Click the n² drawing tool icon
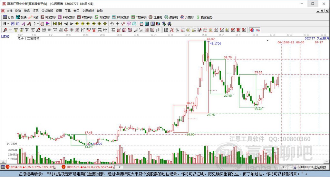 (x=55, y=30)
